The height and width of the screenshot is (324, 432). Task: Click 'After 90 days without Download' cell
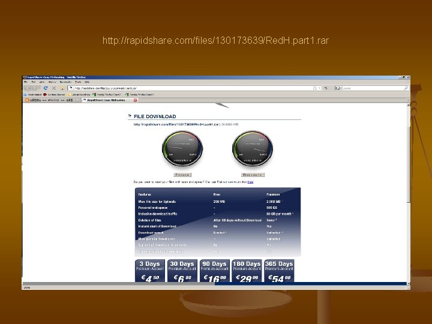(x=237, y=220)
